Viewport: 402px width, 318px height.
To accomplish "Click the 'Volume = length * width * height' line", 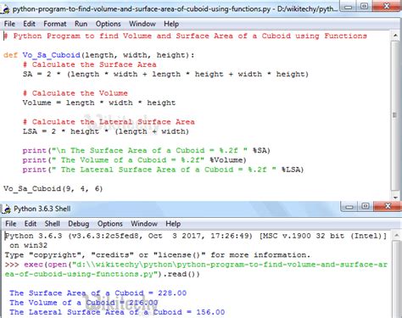I will [x=99, y=103].
